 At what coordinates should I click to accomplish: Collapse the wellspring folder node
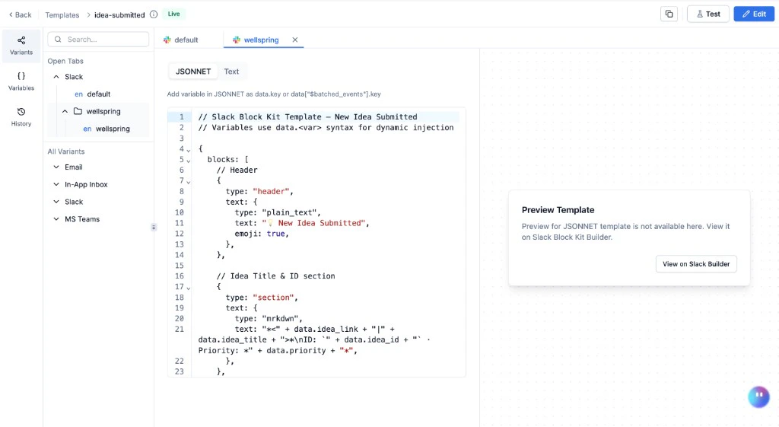(x=65, y=111)
